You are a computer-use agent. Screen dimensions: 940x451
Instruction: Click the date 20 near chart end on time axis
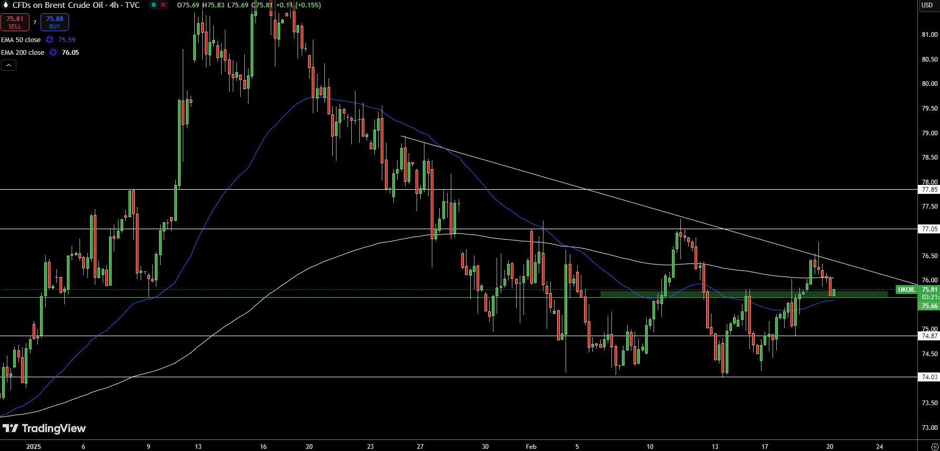tap(830, 446)
